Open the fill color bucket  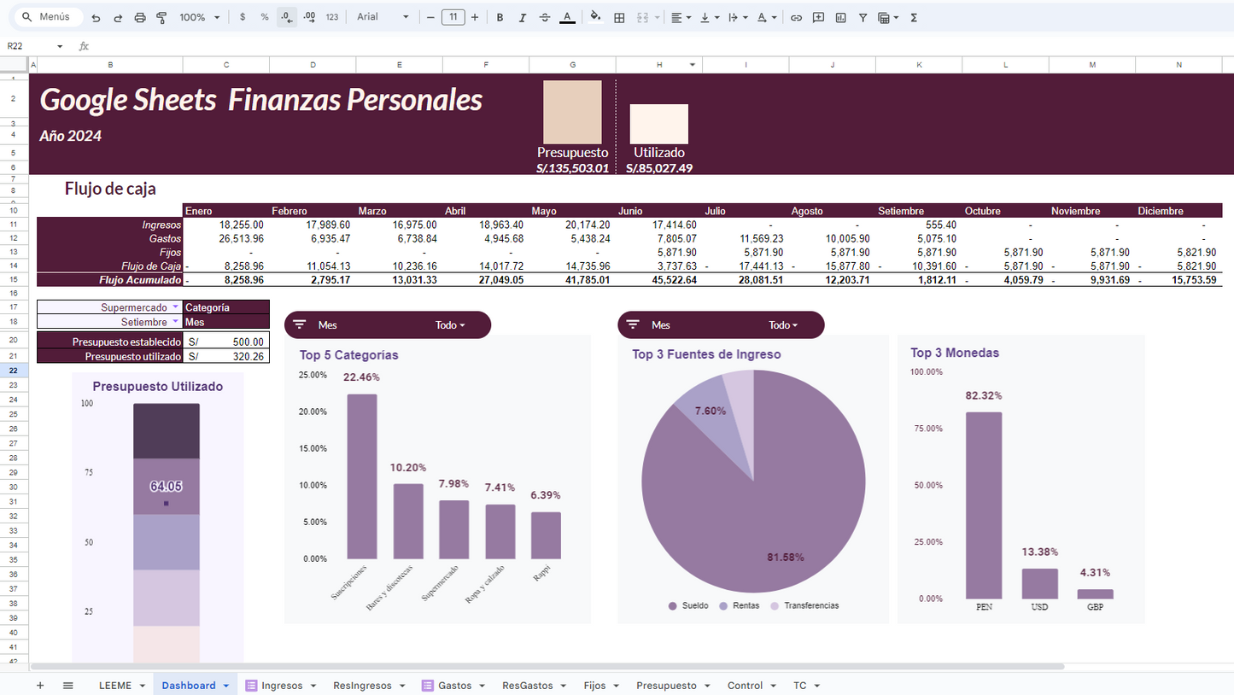596,17
